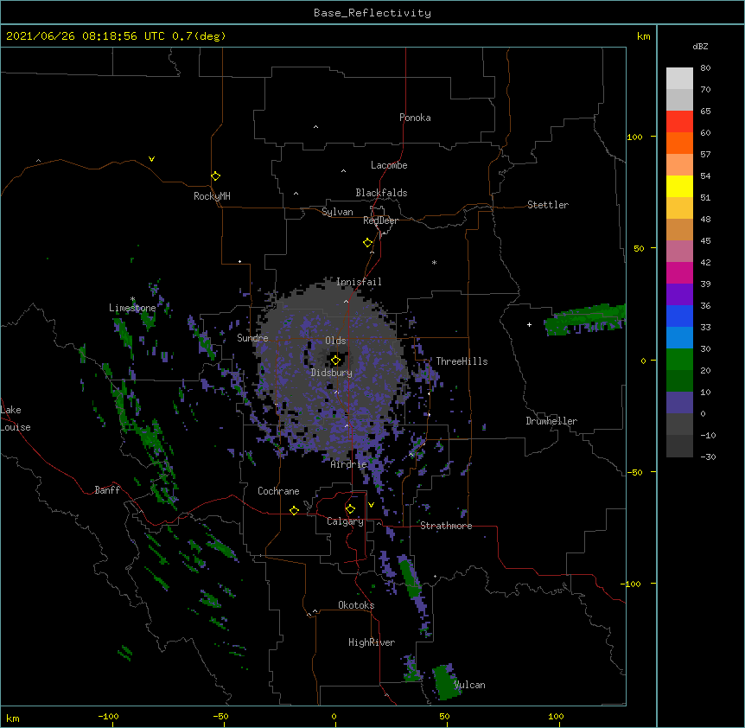Click the Airdrie town label
This screenshot has width=745, height=728.
point(349,464)
